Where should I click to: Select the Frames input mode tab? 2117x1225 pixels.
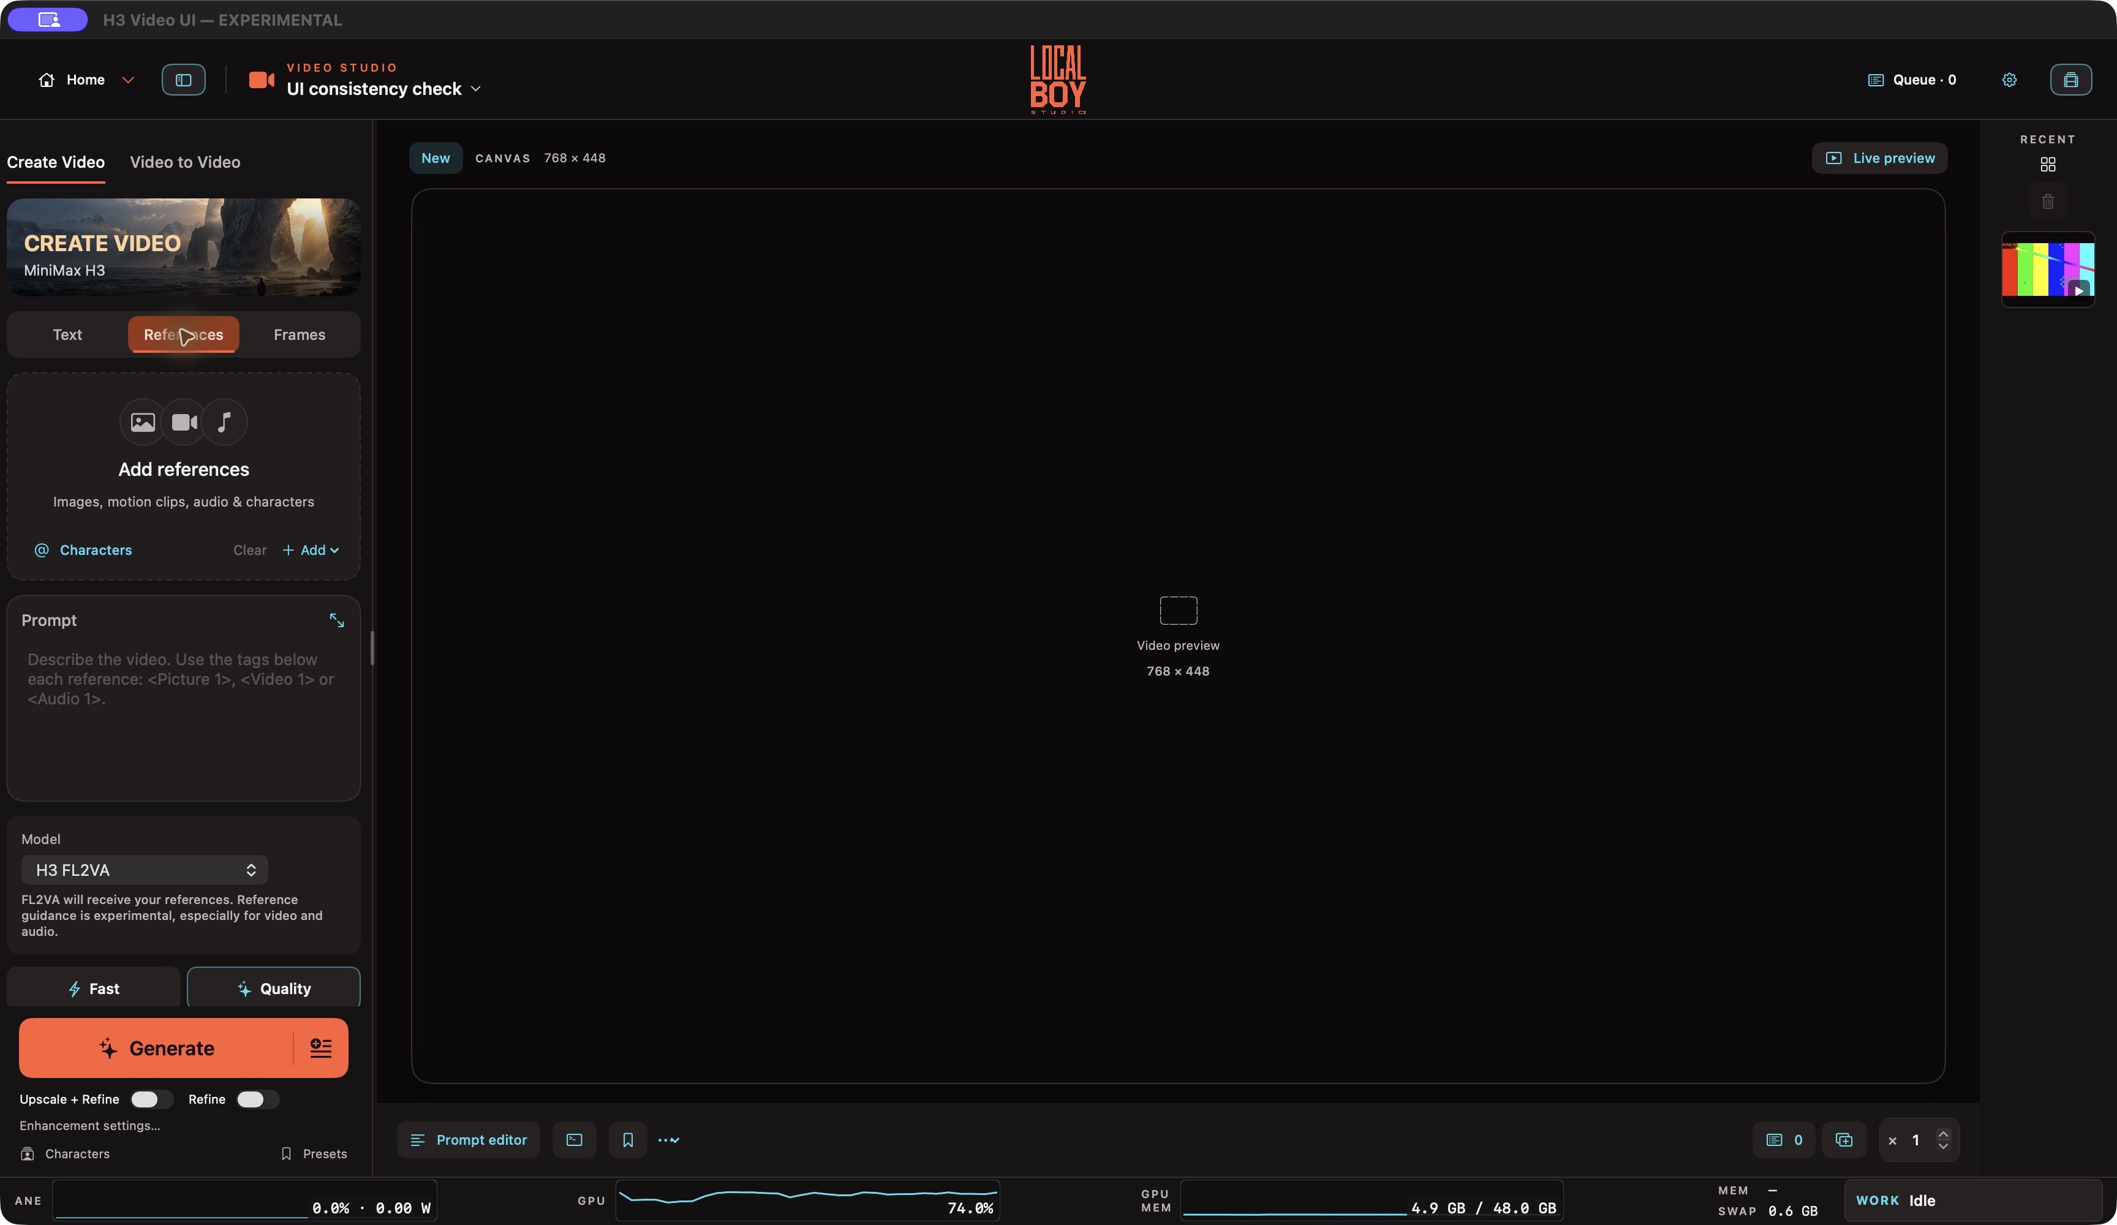pyautogui.click(x=299, y=334)
